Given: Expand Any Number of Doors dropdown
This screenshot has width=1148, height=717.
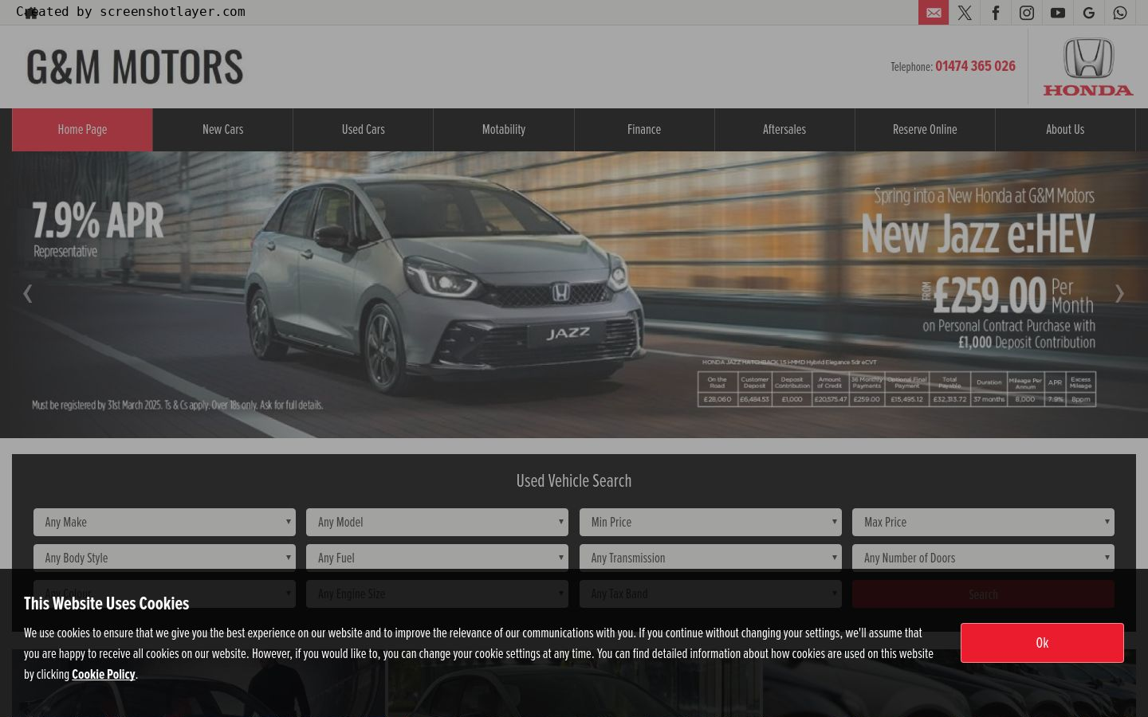Looking at the screenshot, I should coord(983,558).
